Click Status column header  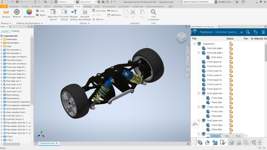[x=230, y=39]
